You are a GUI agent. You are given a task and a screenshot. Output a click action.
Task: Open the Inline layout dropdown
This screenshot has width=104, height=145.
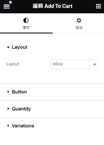74,64
